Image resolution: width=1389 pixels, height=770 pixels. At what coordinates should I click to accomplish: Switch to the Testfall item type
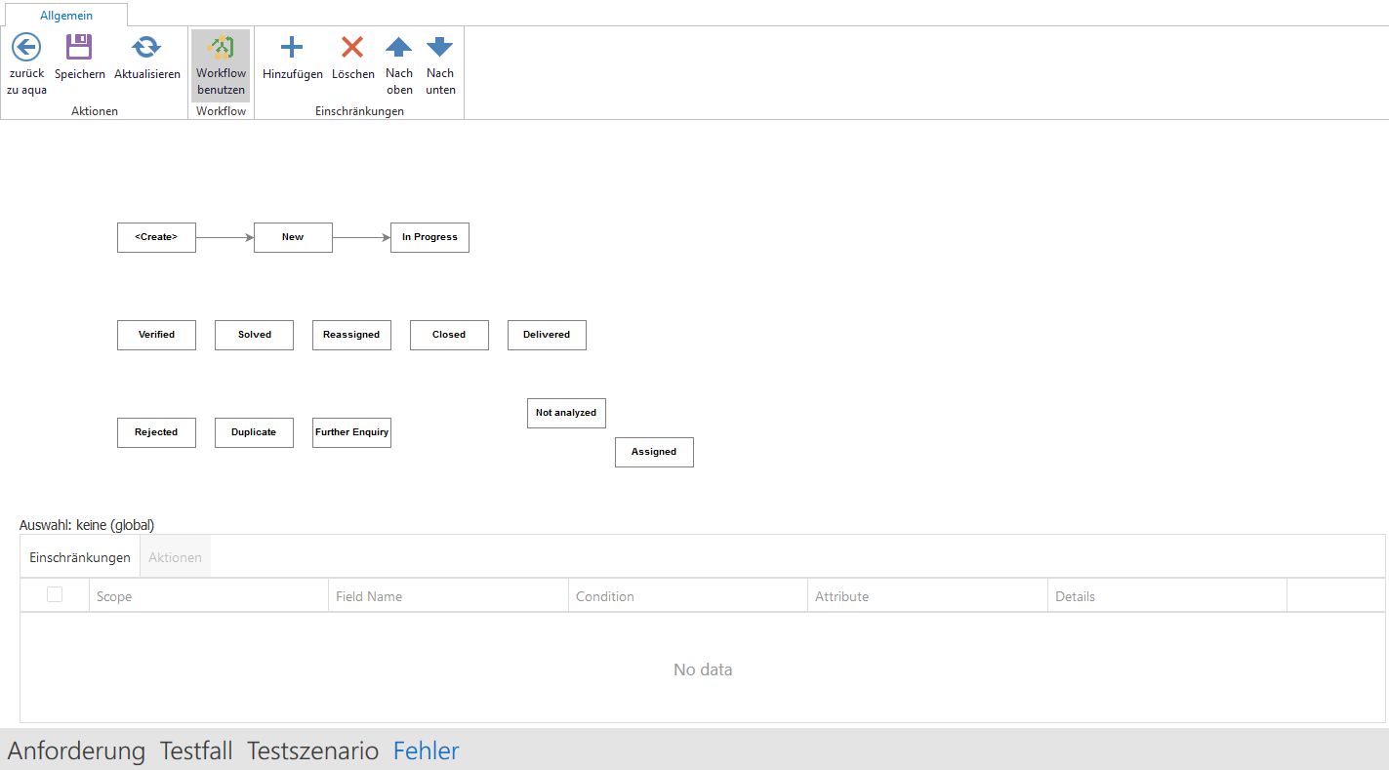pyautogui.click(x=196, y=750)
